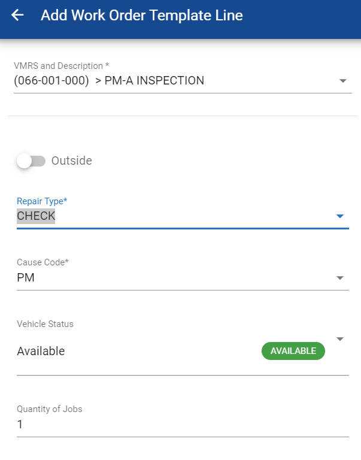
Task: Click the back arrow icon in header
Action: tap(18, 16)
